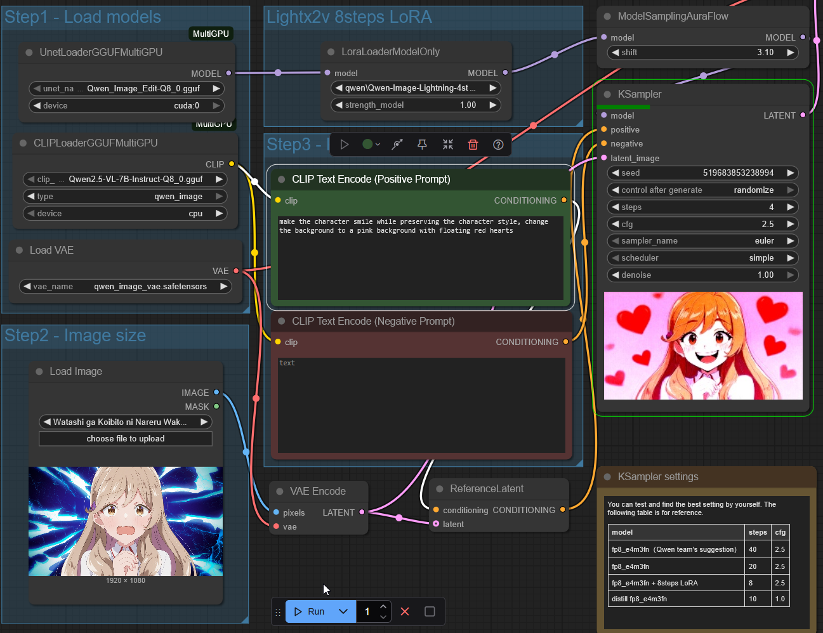
Task: Click the play icon in the node selection toolbar
Action: (344, 145)
